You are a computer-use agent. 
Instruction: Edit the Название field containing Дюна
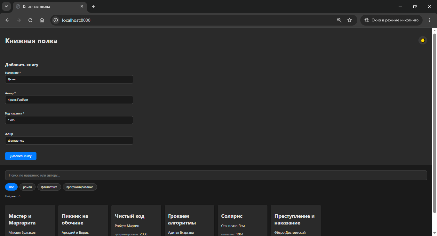click(x=69, y=79)
